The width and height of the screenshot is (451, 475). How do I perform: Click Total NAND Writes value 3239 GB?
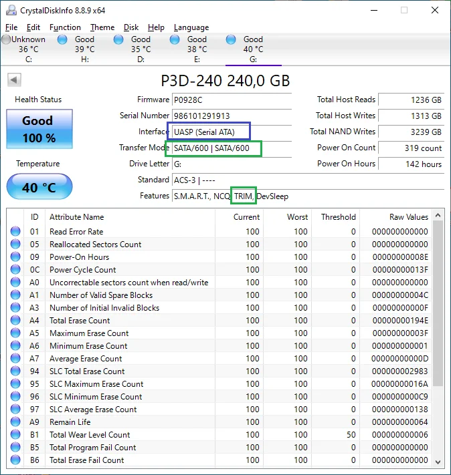pyautogui.click(x=412, y=132)
